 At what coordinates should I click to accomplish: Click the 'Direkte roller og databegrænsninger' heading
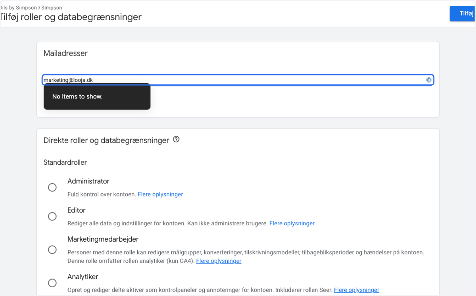pyautogui.click(x=106, y=140)
